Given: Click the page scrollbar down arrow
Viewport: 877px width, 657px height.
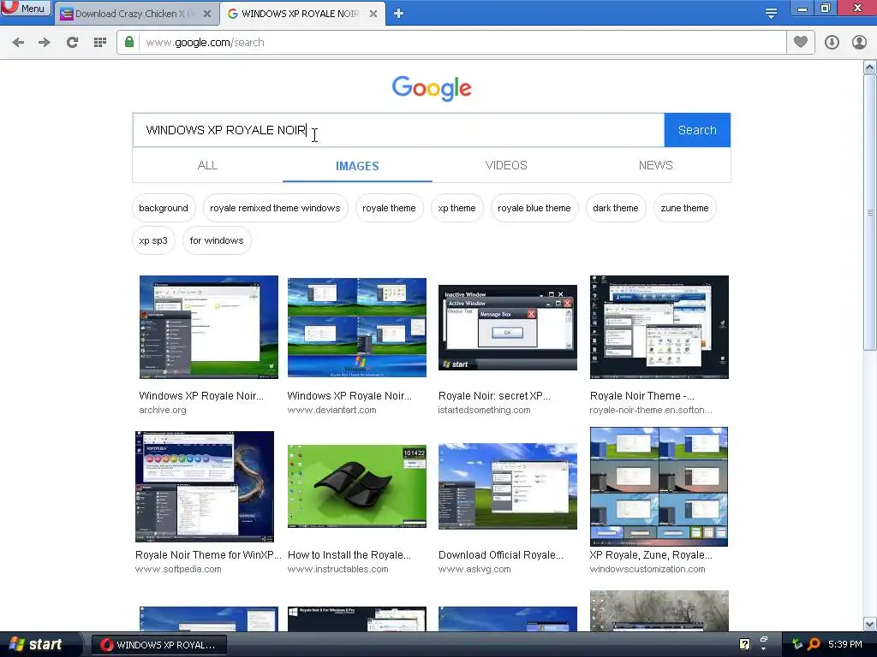Looking at the screenshot, I should click(870, 624).
